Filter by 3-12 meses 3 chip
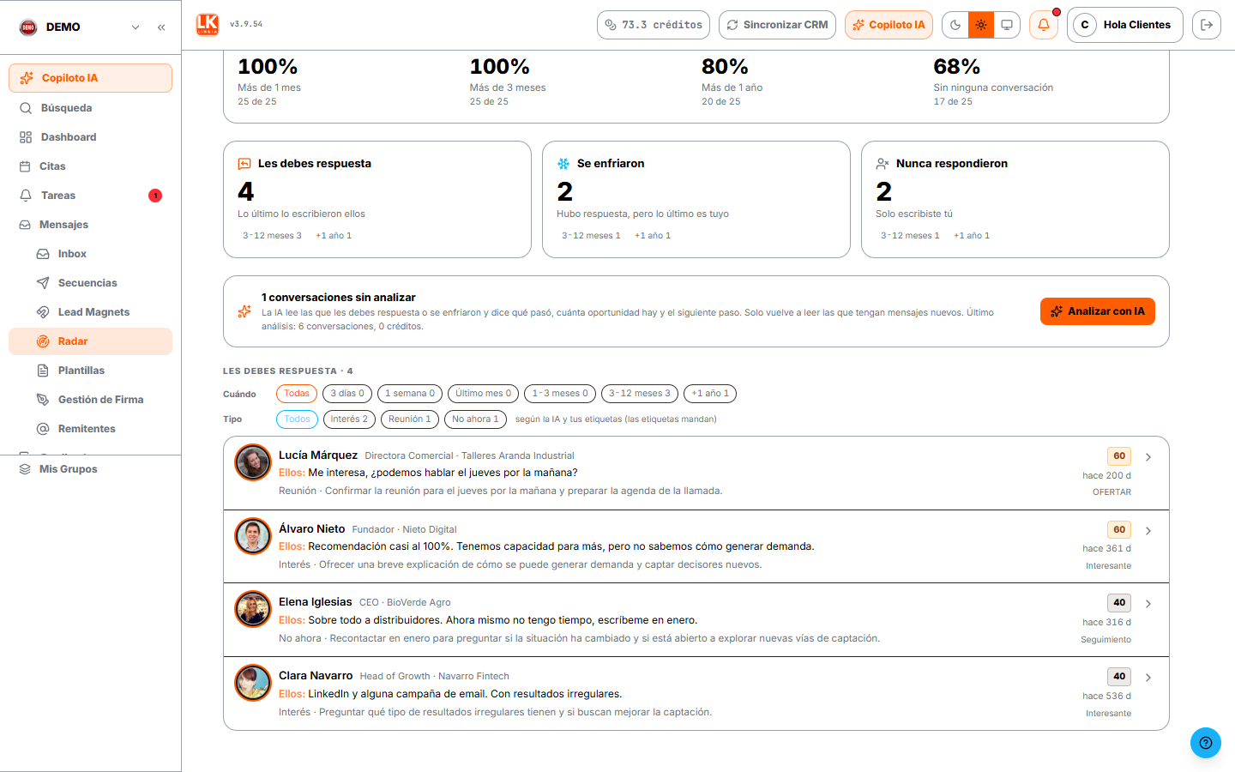Viewport: 1235px width, 772px height. pyautogui.click(x=640, y=394)
